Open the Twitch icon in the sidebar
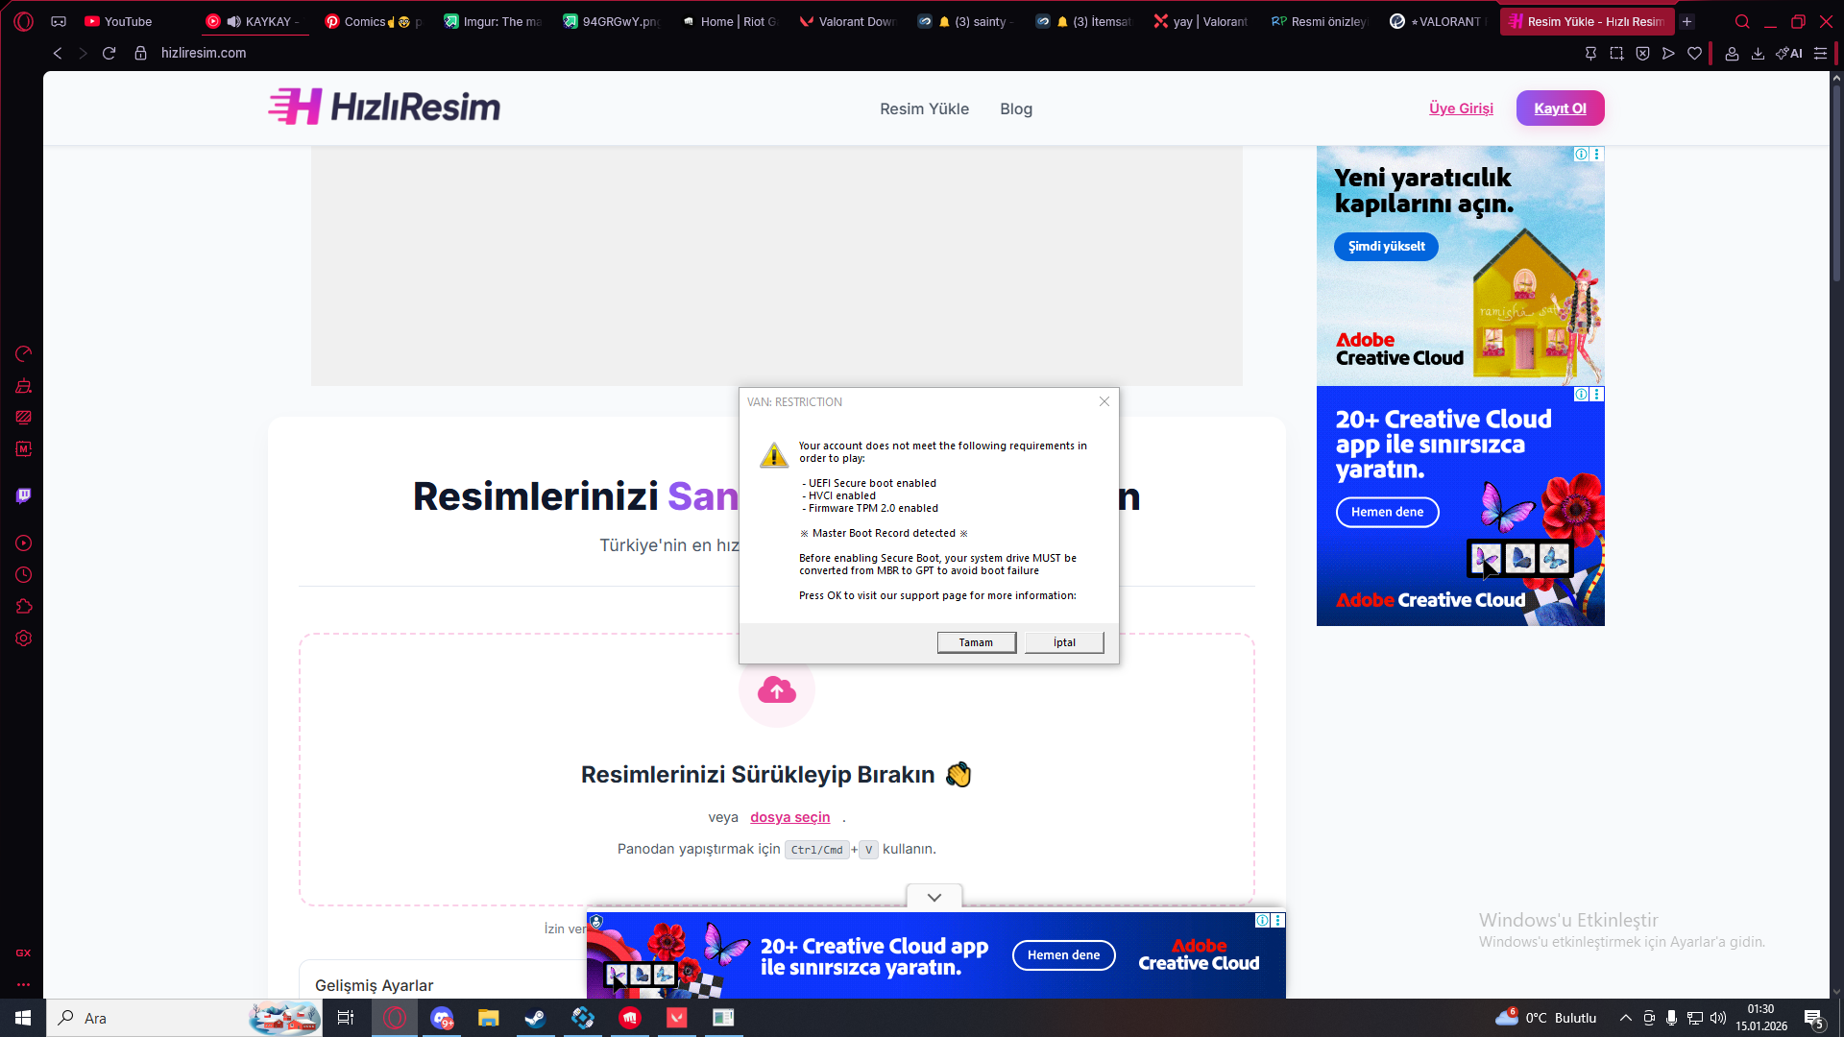The height and width of the screenshot is (1037, 1844). (24, 495)
